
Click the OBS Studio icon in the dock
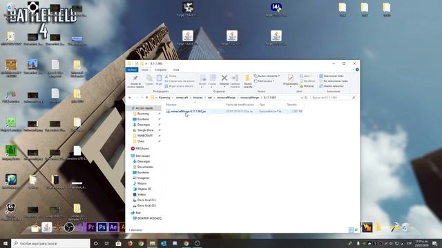click(x=69, y=227)
